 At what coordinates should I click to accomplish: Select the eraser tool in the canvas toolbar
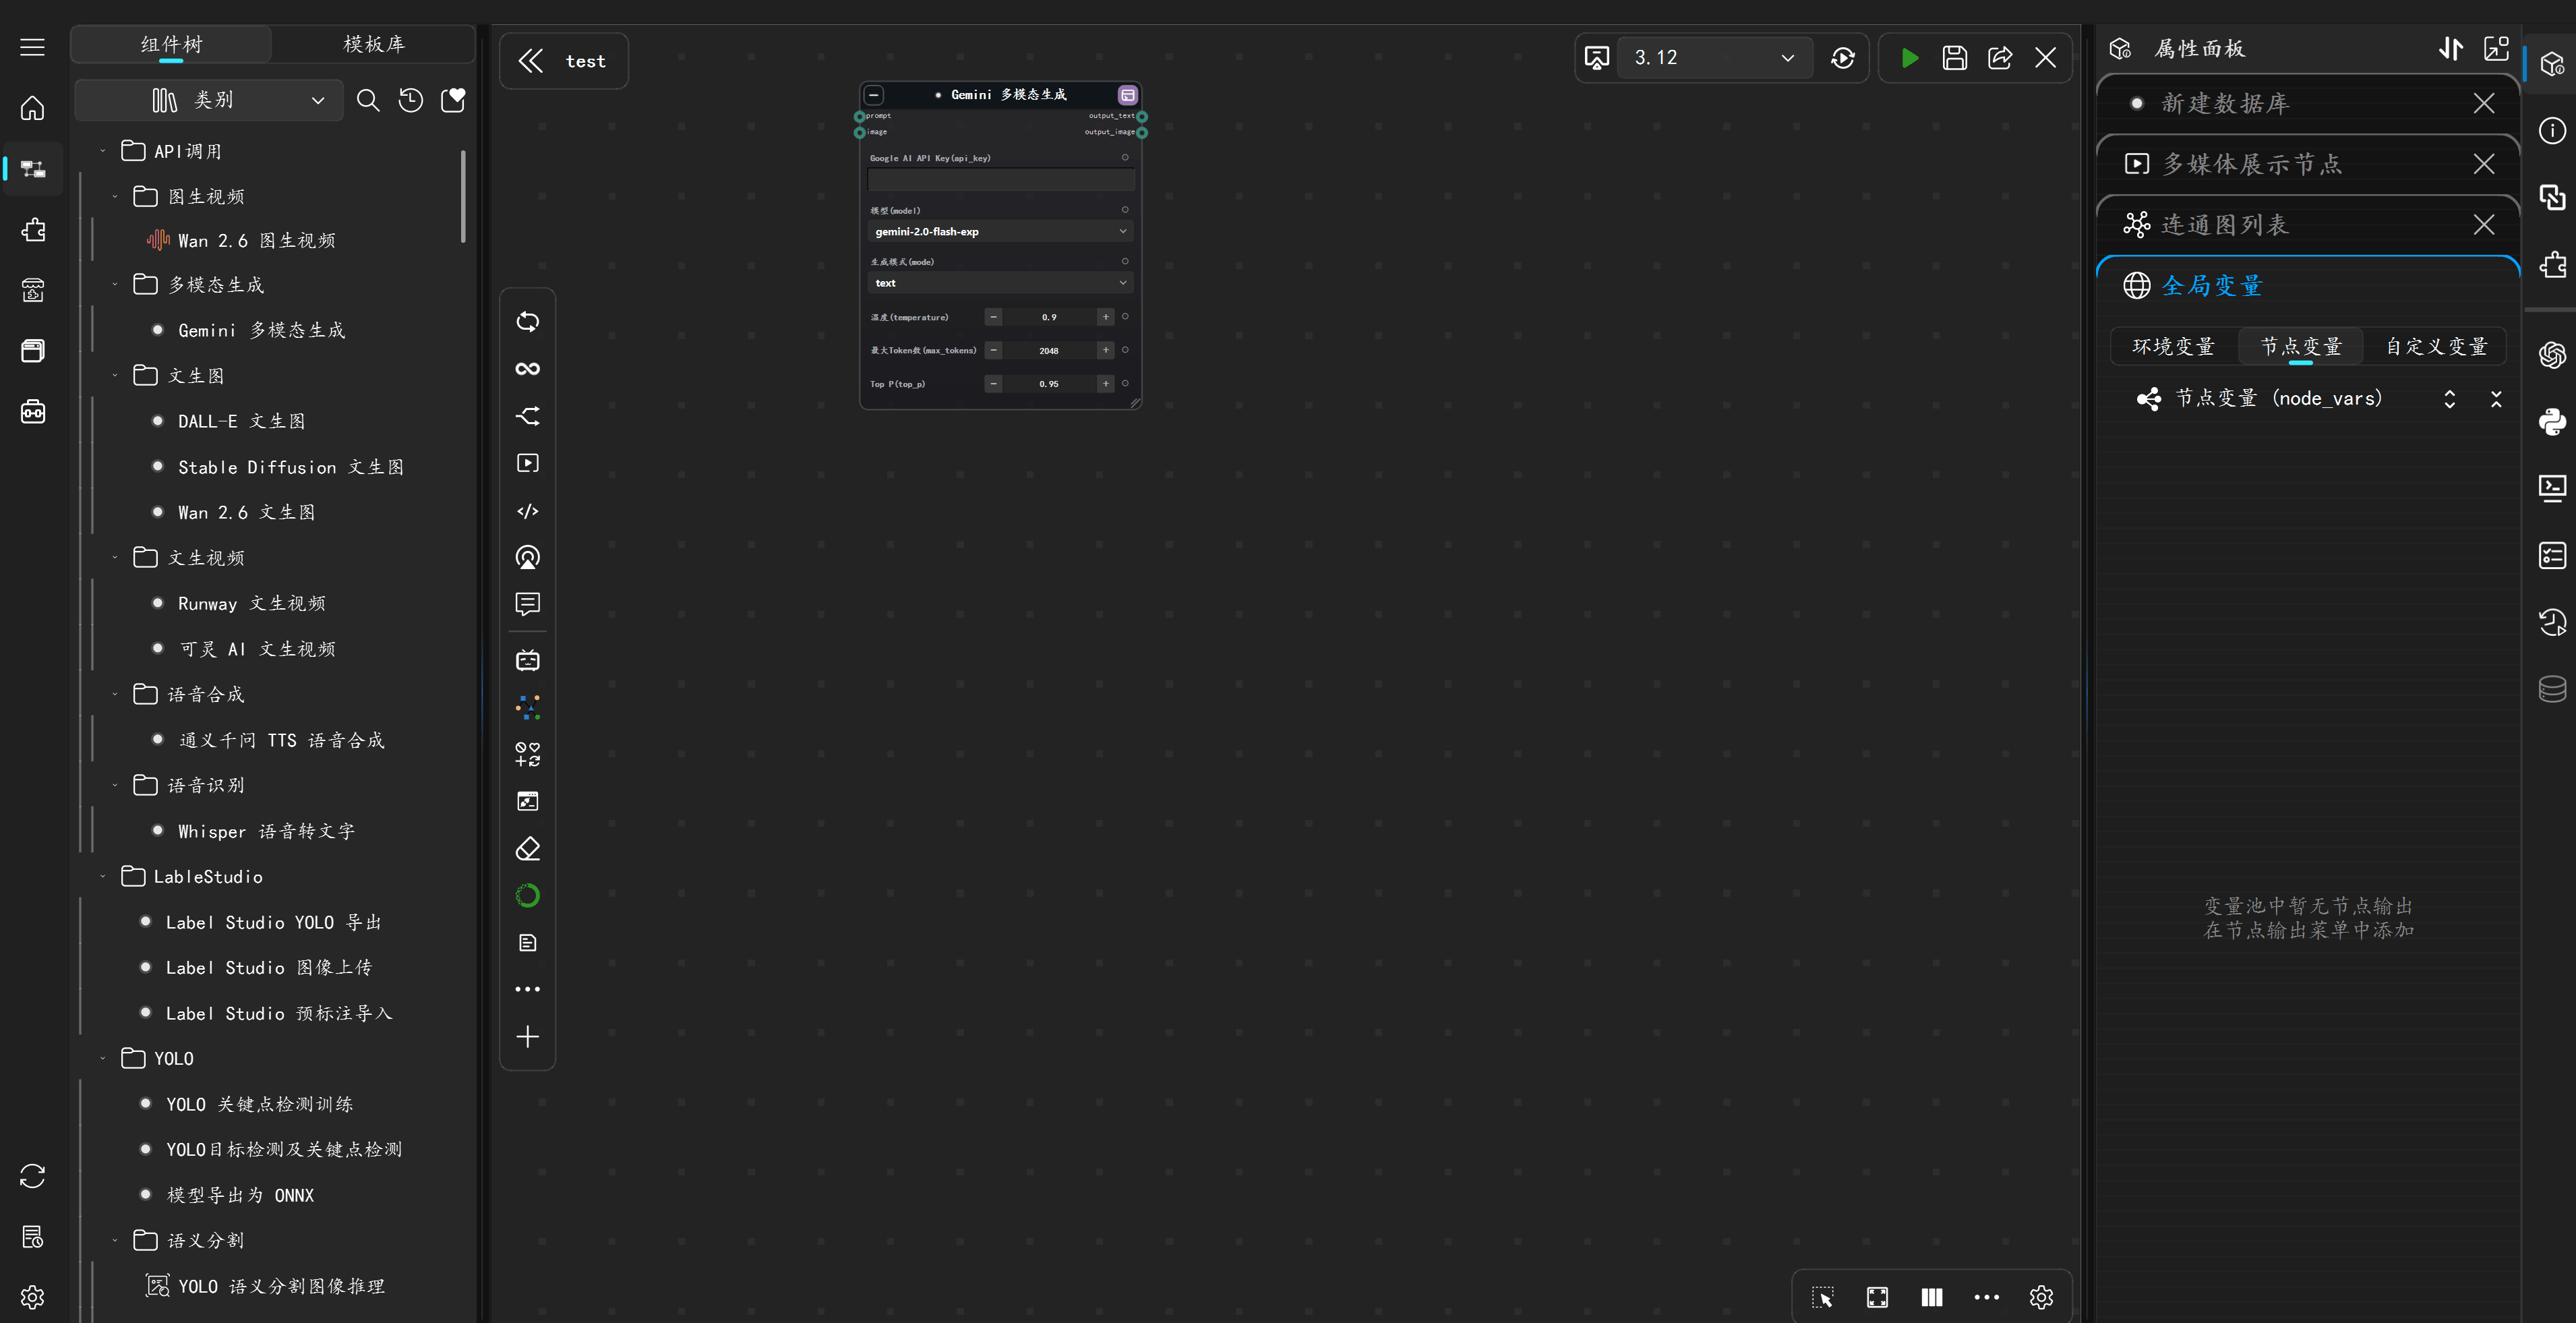coord(527,849)
